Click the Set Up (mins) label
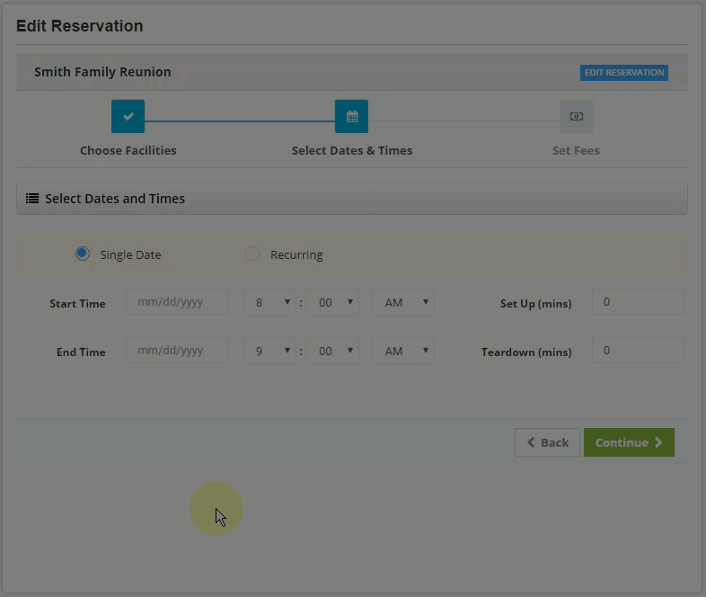 pos(536,304)
